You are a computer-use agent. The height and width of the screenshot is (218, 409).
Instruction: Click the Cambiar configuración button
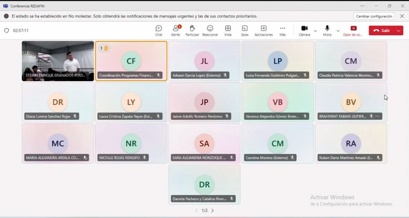click(374, 16)
